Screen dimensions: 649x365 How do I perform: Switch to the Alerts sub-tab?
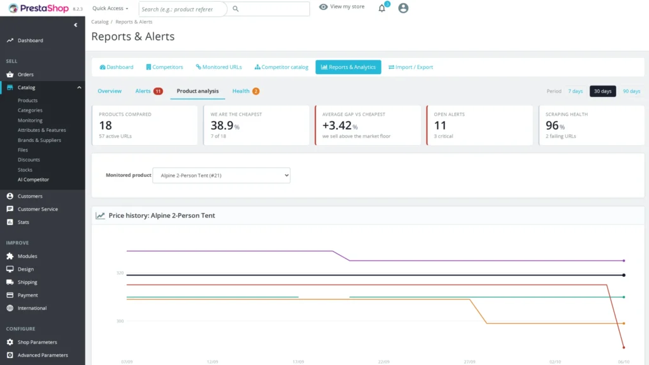[143, 91]
